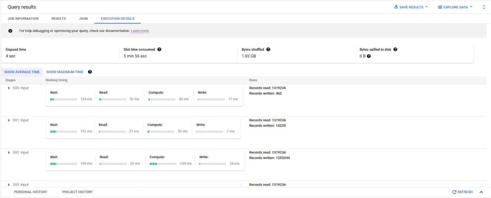Open help for Bytes shuffled
Viewport: 491px width, 198px height.
click(269, 49)
